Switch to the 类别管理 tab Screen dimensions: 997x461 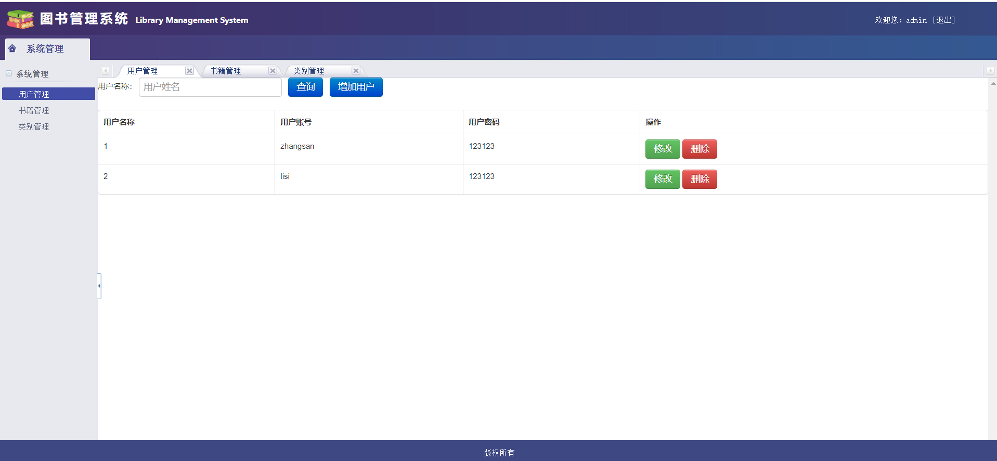309,71
